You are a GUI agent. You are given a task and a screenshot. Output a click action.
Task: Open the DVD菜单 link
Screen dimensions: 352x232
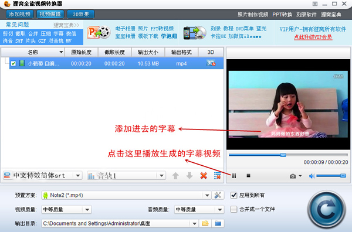[245, 29]
